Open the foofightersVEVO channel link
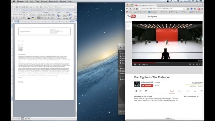The image size is (215, 121). point(147,82)
